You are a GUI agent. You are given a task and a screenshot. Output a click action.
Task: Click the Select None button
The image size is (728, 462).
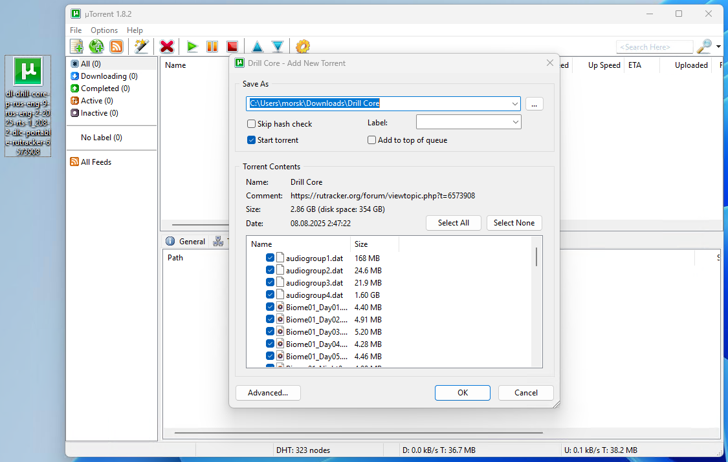coord(514,223)
